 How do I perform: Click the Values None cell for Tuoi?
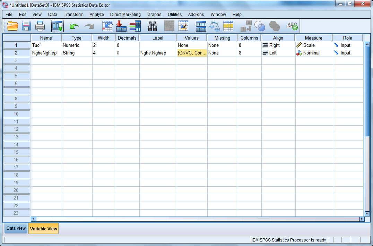pos(192,45)
